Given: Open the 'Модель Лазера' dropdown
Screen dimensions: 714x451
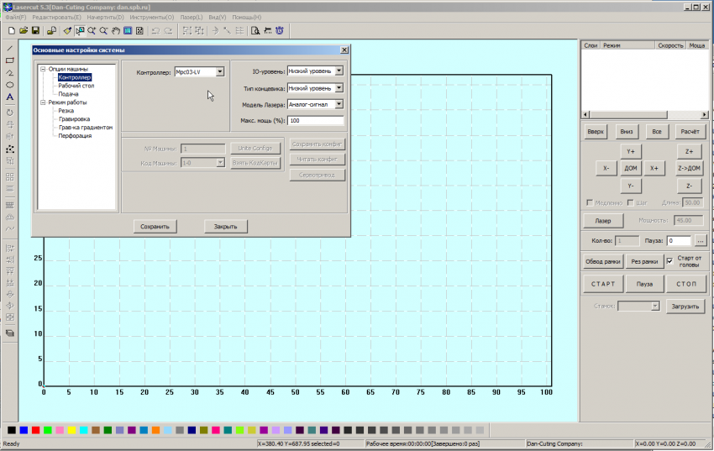Looking at the screenshot, I should (339, 104).
